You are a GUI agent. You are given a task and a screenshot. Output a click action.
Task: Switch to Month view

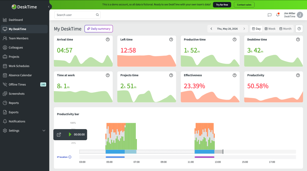pyautogui.click(x=285, y=29)
